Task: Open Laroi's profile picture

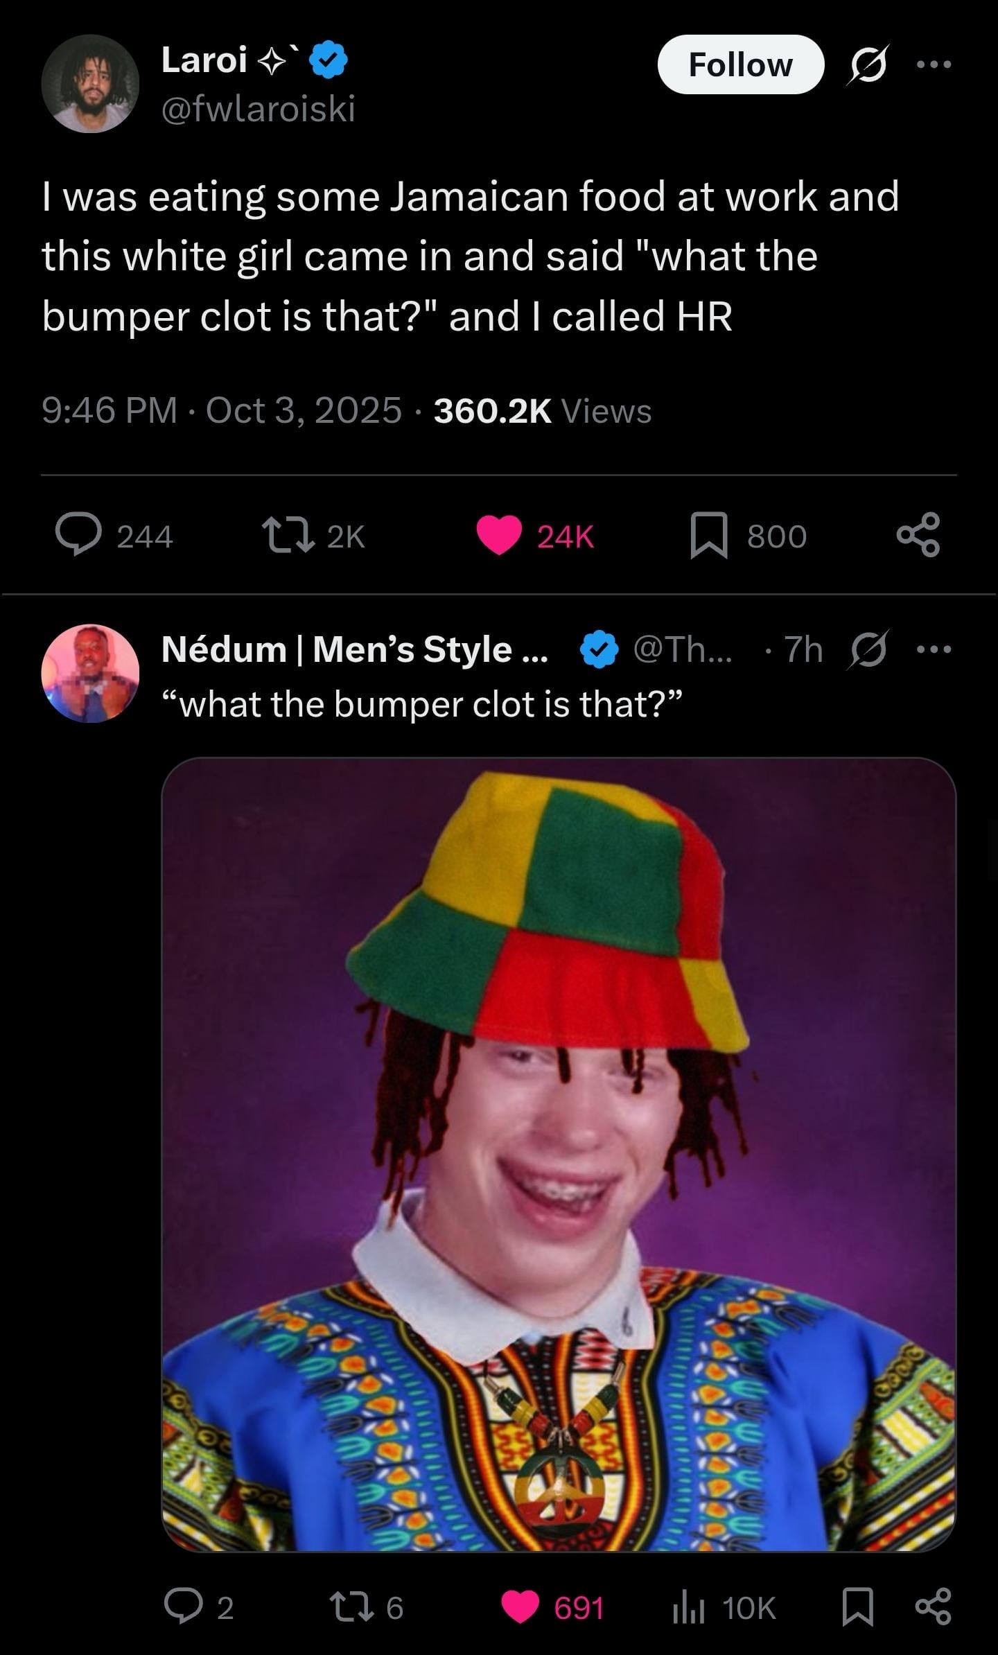Action: point(90,84)
